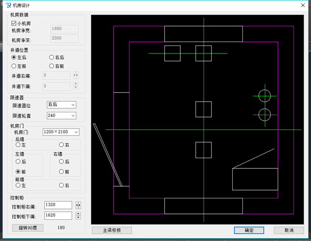Viewport: 311px width, 241px height.
Task: Click the 旋转90度 button
Action: pos(28,227)
